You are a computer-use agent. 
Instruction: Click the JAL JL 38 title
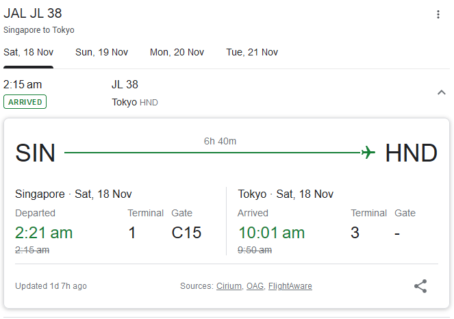(33, 14)
